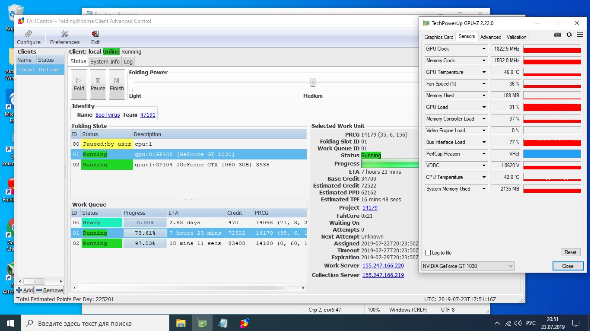Open Configure in the FAHControl toolbar
This screenshot has width=591, height=331.
point(29,38)
